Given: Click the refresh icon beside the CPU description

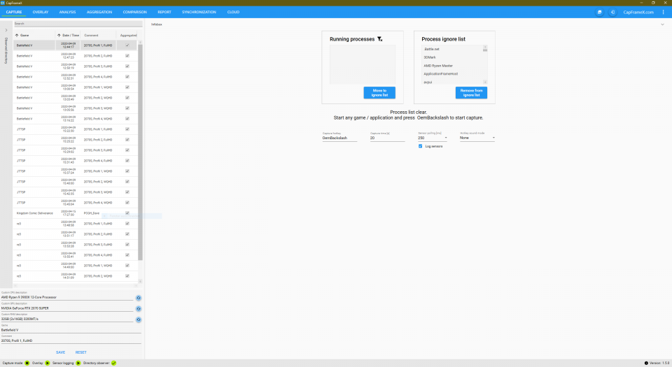Looking at the screenshot, I should click(x=139, y=298).
